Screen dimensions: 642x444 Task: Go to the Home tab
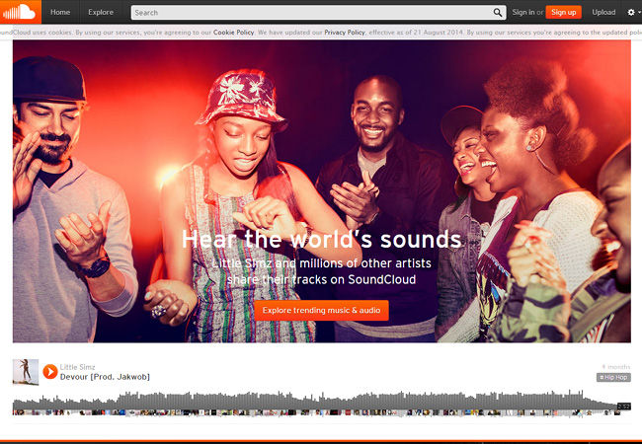(x=60, y=12)
